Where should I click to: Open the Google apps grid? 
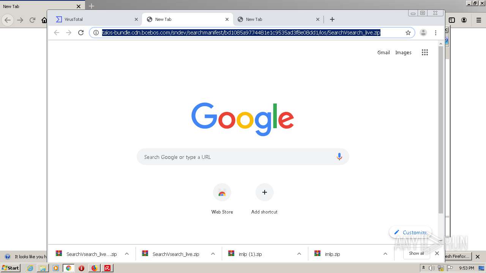click(x=425, y=53)
